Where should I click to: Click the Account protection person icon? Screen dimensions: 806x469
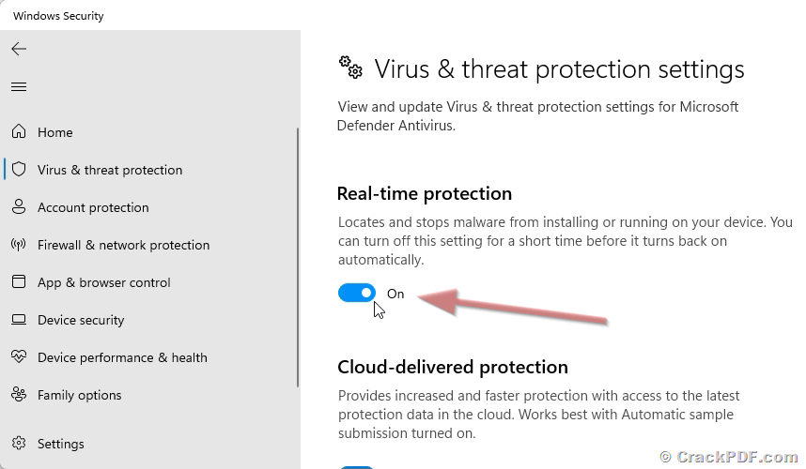tap(19, 207)
